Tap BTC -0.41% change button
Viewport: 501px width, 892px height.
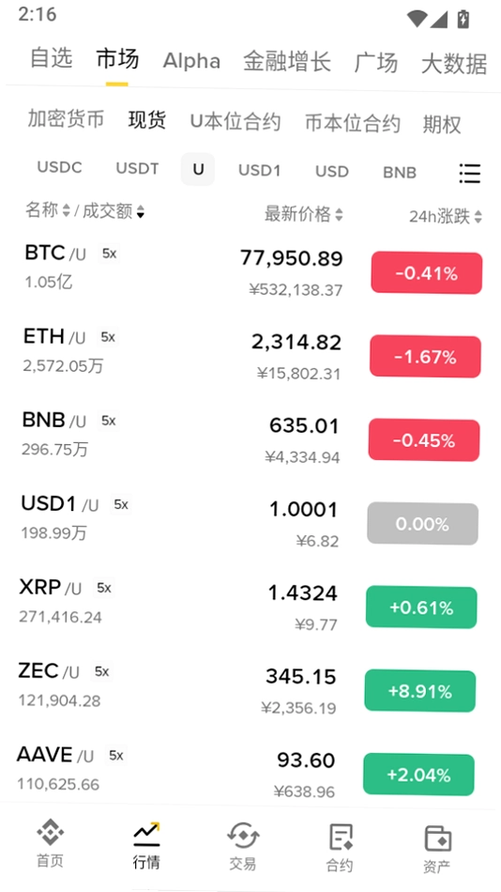coord(427,273)
